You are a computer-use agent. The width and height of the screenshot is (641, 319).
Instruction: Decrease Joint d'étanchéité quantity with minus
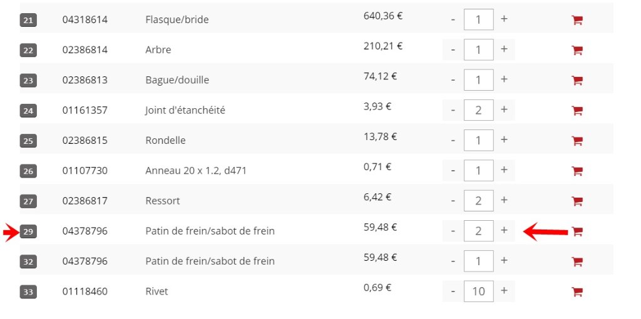pos(453,110)
